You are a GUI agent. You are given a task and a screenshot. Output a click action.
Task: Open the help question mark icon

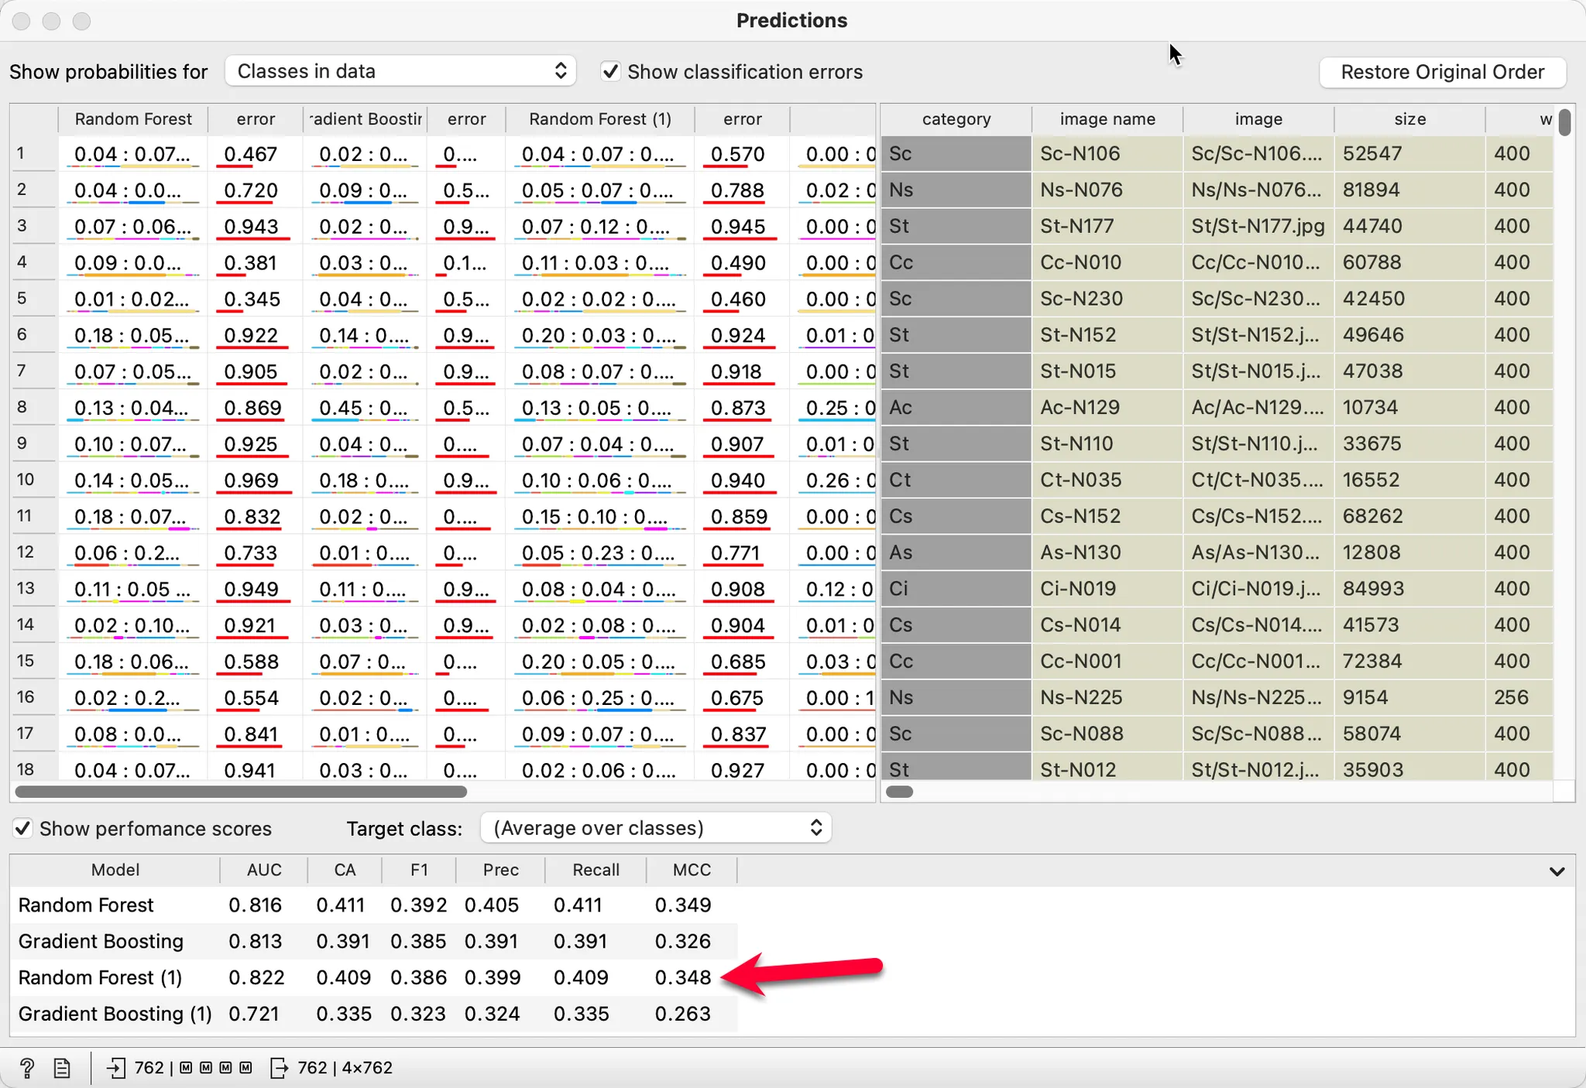click(x=27, y=1068)
